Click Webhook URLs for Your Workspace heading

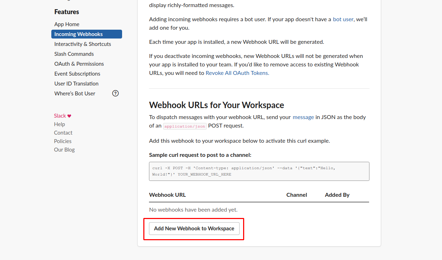[217, 105]
